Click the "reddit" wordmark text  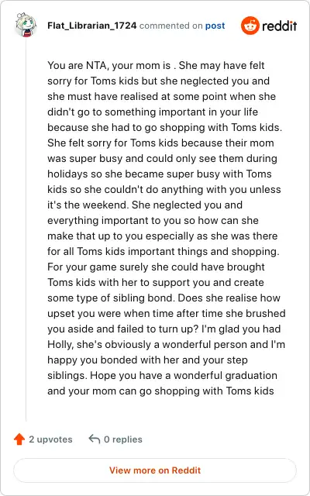279,26
